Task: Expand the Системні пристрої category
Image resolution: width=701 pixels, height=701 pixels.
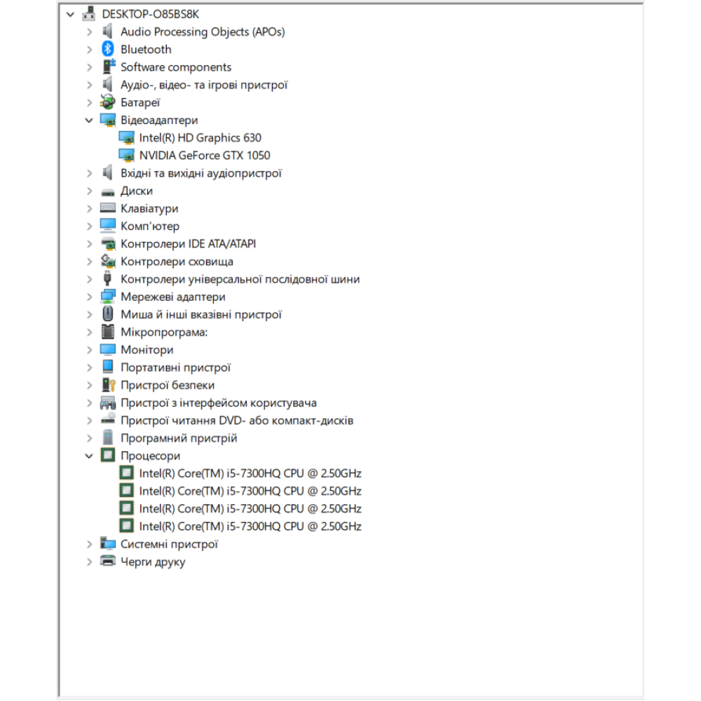Action: pos(89,544)
